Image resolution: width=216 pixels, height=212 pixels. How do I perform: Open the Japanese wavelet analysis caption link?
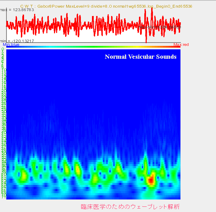pos(130,207)
